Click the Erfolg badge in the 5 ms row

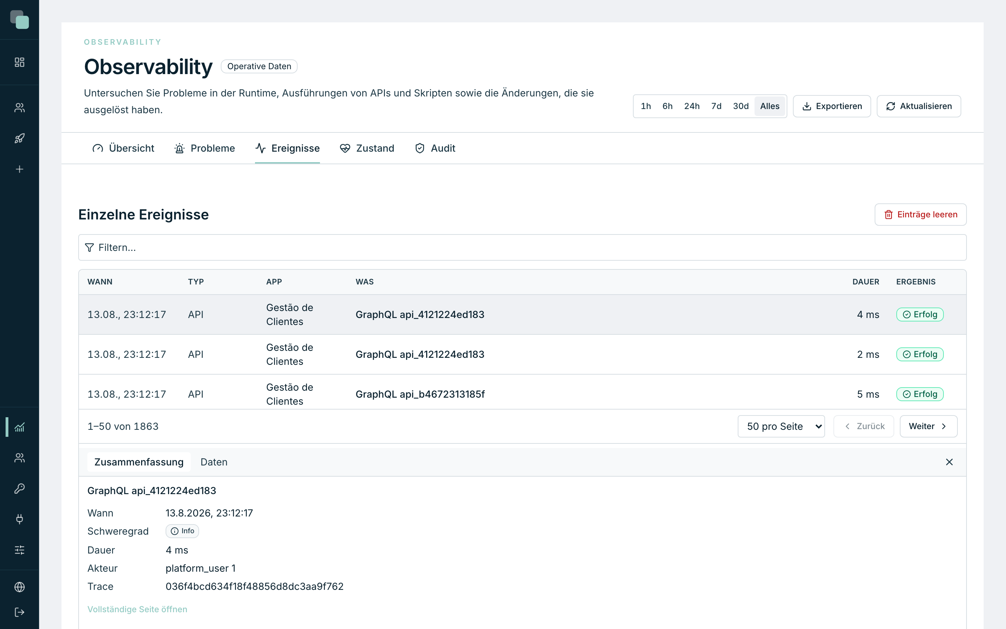click(919, 394)
